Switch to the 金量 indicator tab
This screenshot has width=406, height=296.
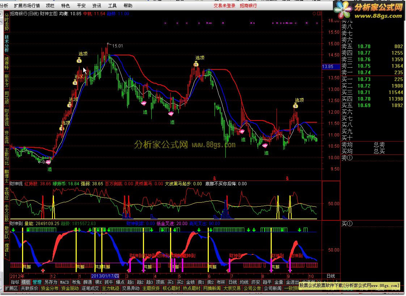tap(279, 282)
